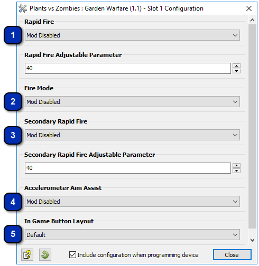Click blue callout badge number 4
This screenshot has height=266, width=259.
pos(13,202)
